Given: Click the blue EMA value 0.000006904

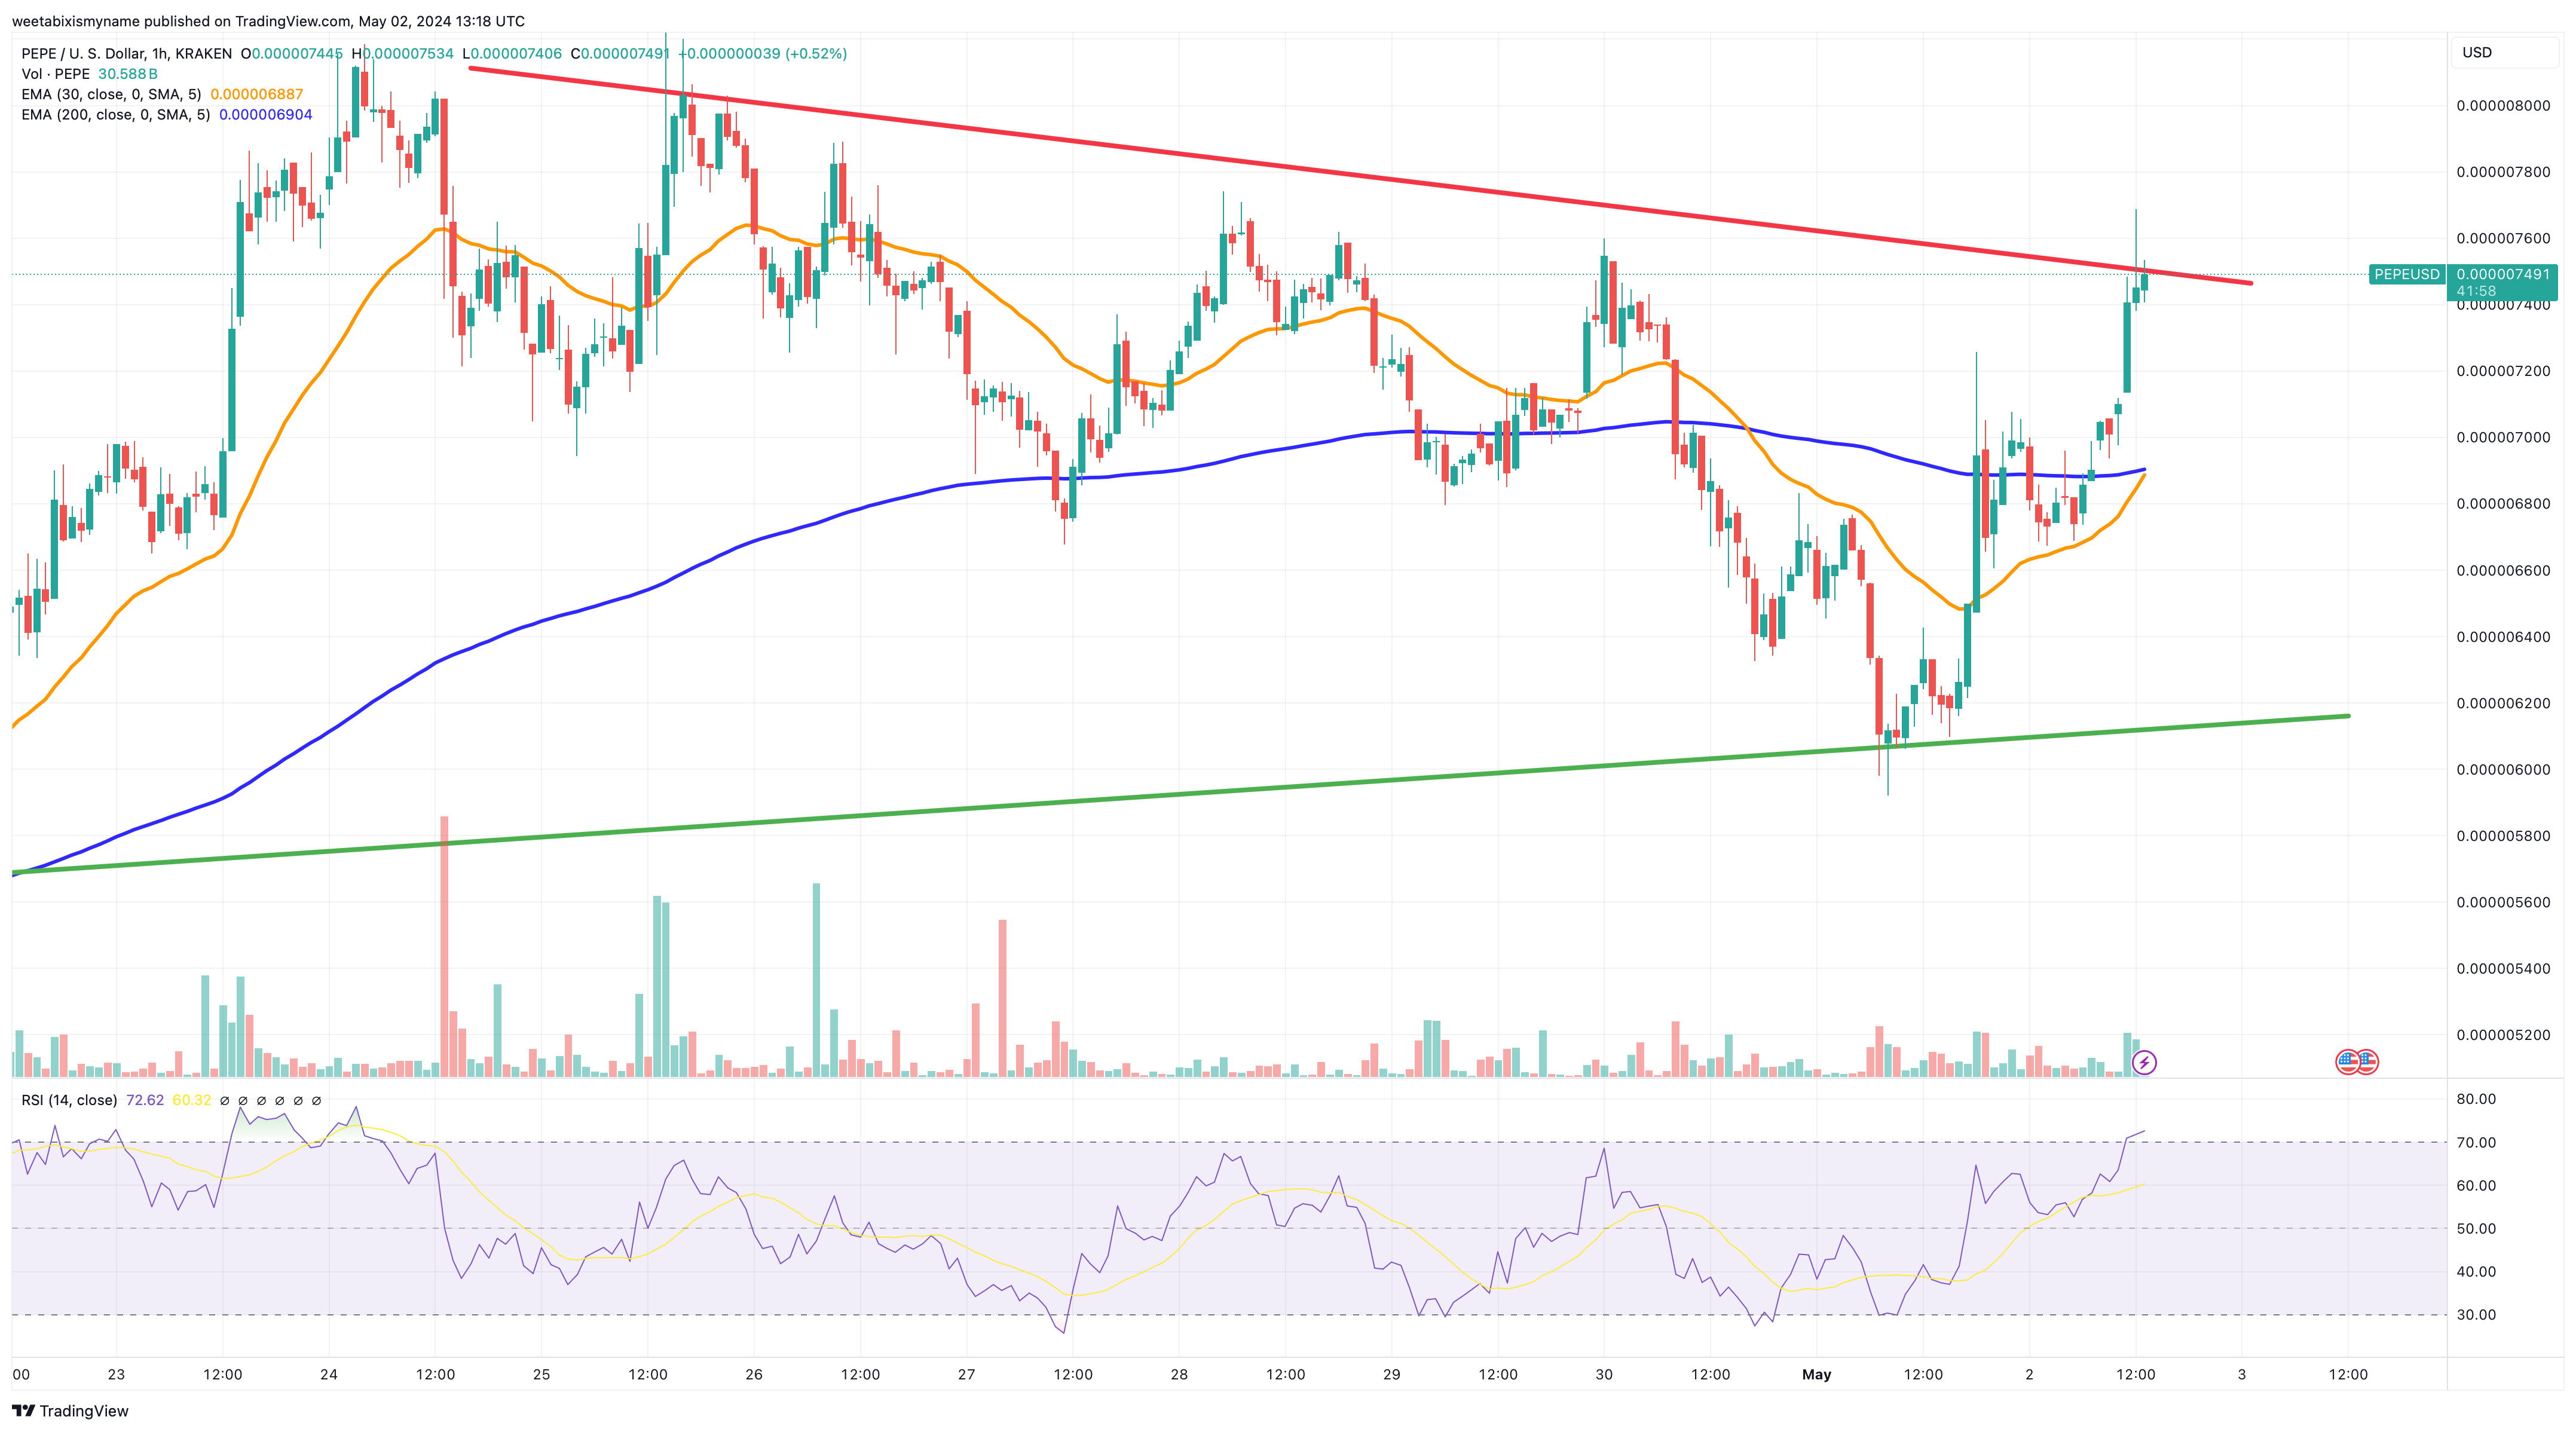Looking at the screenshot, I should 266,115.
